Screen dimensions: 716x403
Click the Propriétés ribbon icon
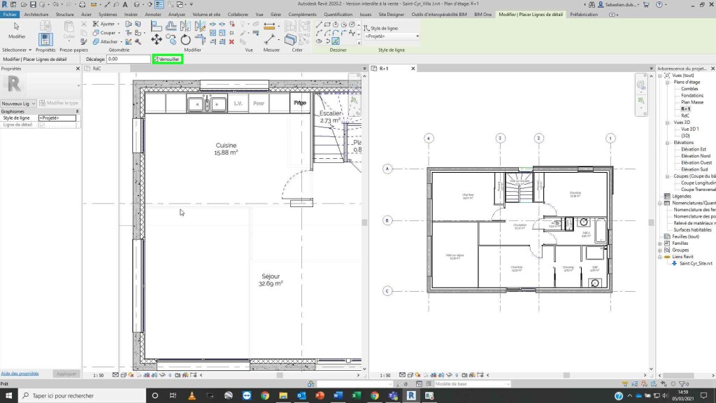pyautogui.click(x=45, y=38)
